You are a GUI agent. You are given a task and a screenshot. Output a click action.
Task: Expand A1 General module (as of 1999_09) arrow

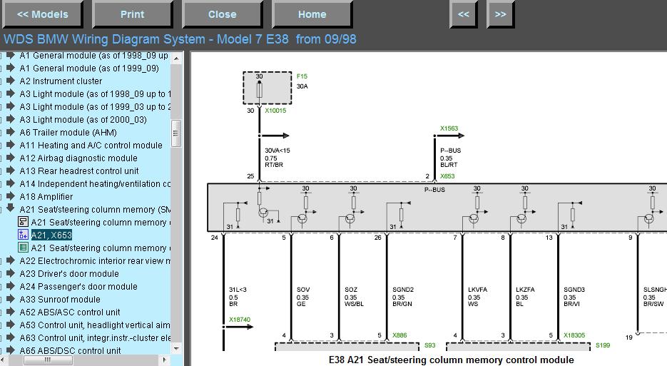tap(11, 68)
